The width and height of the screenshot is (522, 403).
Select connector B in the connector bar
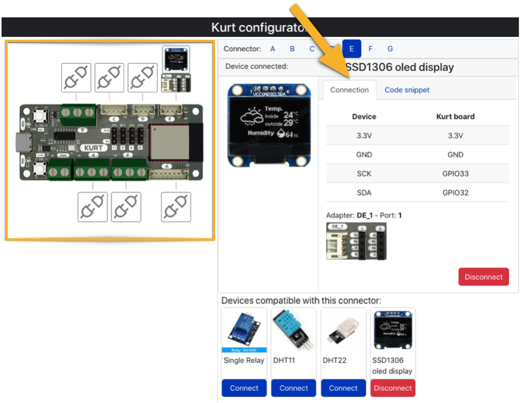292,49
